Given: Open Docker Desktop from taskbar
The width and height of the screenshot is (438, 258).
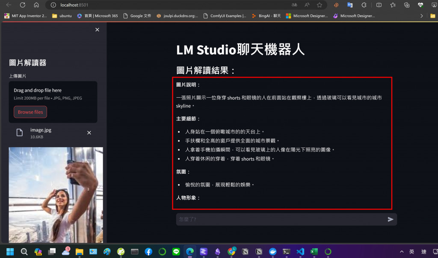Looking at the screenshot, I should 272,252.
